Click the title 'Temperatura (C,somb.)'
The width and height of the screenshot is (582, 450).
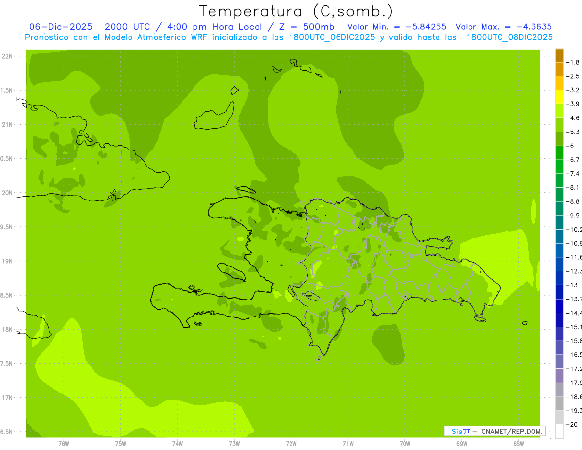coord(296,11)
